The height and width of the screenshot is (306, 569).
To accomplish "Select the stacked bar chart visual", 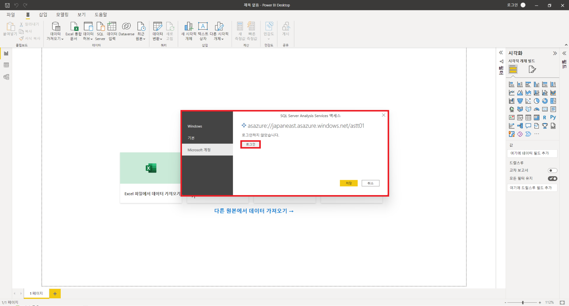I will pos(512,85).
